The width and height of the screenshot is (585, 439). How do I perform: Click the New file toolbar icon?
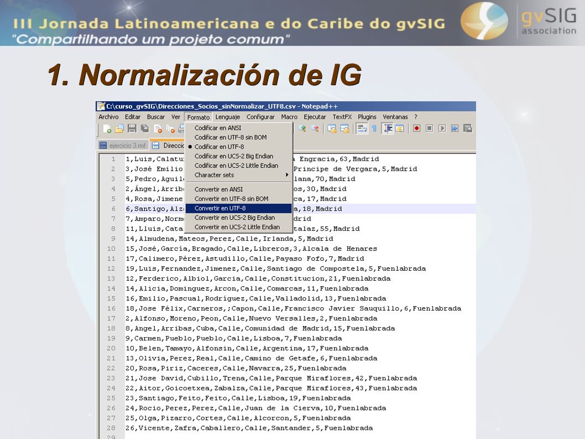107,129
